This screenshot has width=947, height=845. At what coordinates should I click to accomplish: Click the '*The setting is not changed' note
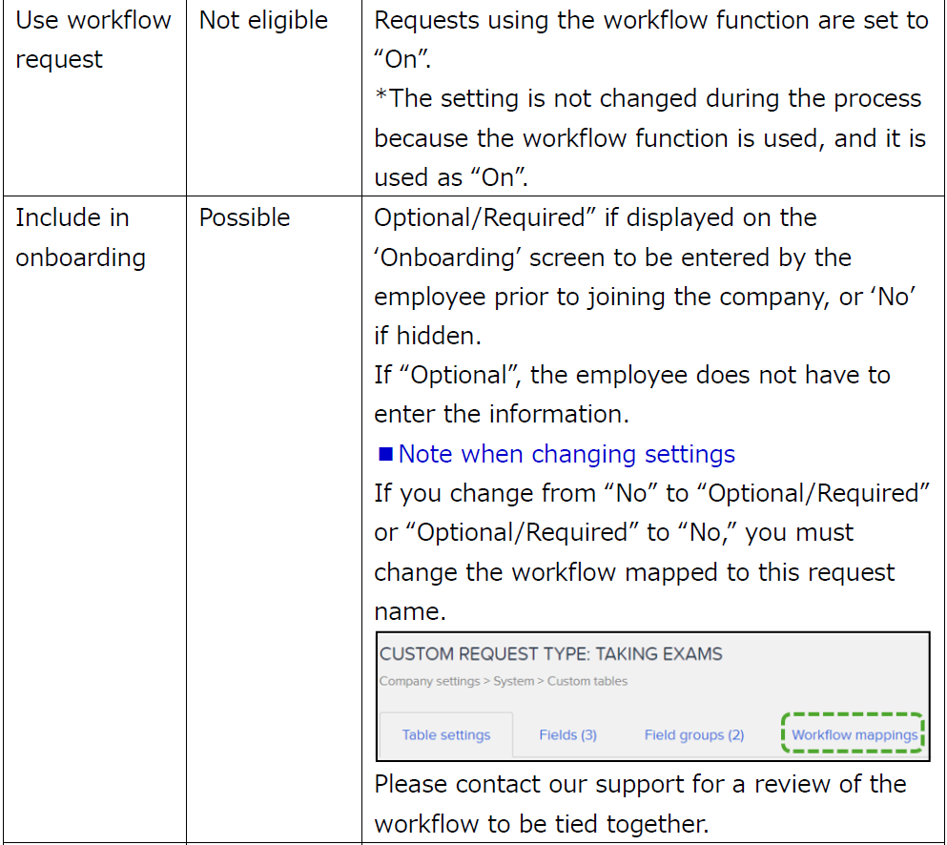click(x=649, y=137)
